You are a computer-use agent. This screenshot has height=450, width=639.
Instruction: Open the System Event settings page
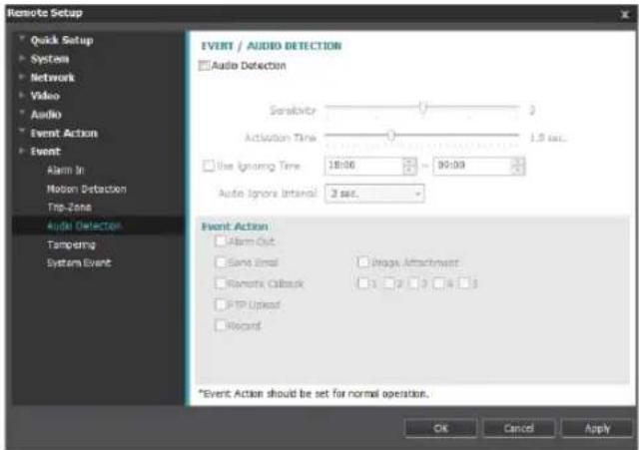(x=79, y=263)
